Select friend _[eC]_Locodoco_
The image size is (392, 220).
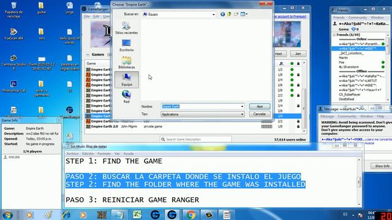[351, 53]
